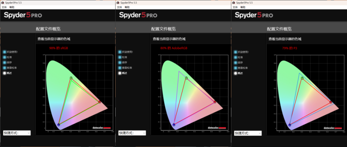Select 概述 step in sRGB window
This screenshot has height=147, width=347.
[8, 73]
